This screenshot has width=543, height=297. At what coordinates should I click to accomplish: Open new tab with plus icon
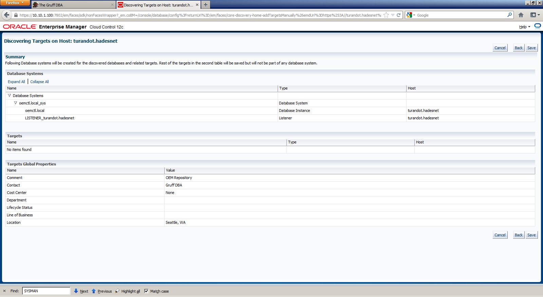click(206, 5)
